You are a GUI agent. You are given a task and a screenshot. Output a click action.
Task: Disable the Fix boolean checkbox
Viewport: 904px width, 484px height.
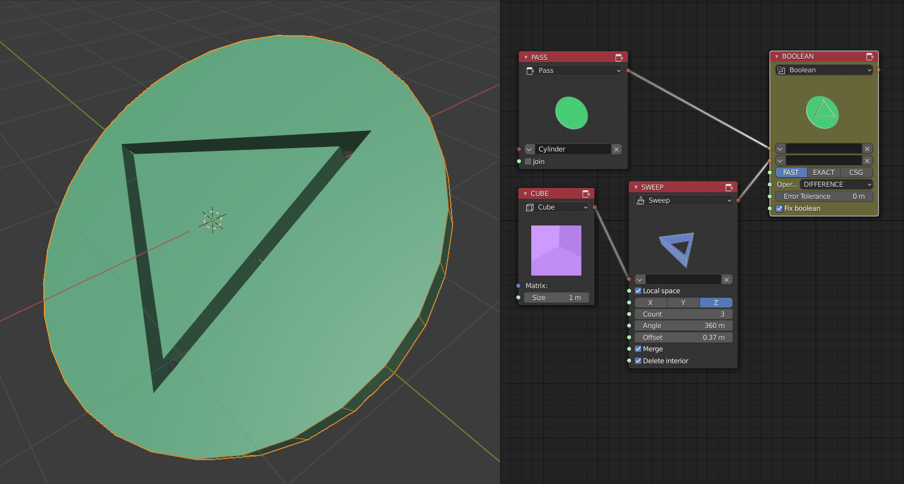pos(779,208)
